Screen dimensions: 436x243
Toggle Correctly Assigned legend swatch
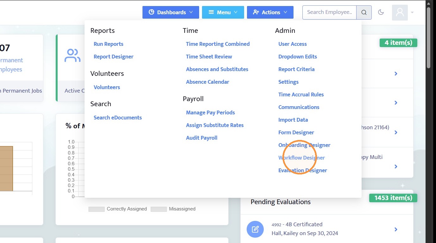click(96, 209)
